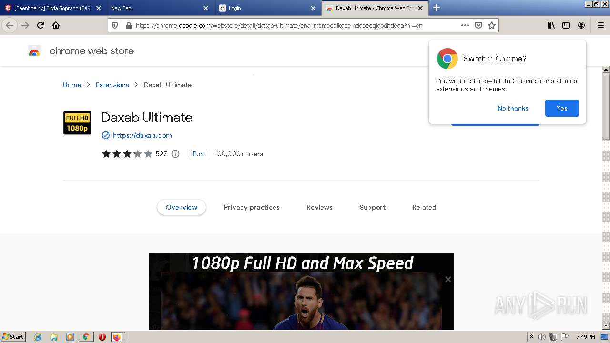Viewport: 610px width, 343px height.
Task: Open the Related tab
Action: point(424,207)
